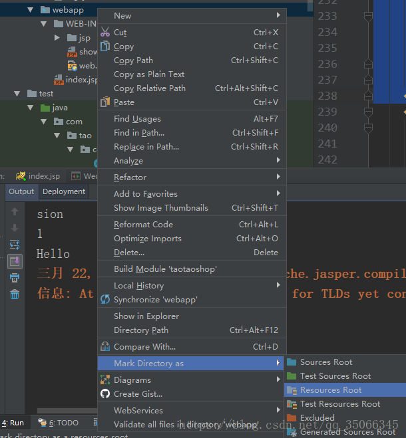
Task: Open the Refactor submenu
Action: pyautogui.click(x=192, y=177)
